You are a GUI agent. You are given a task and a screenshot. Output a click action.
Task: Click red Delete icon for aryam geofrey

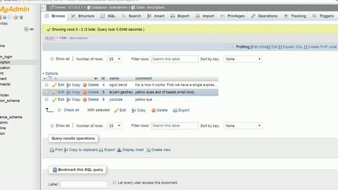click(85, 92)
